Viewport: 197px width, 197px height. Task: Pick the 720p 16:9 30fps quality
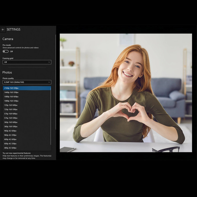(x=27, y=109)
